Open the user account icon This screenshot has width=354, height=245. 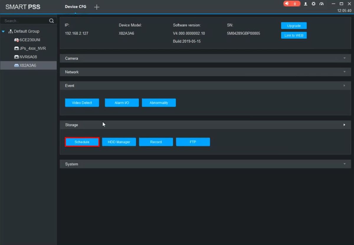[306, 4]
